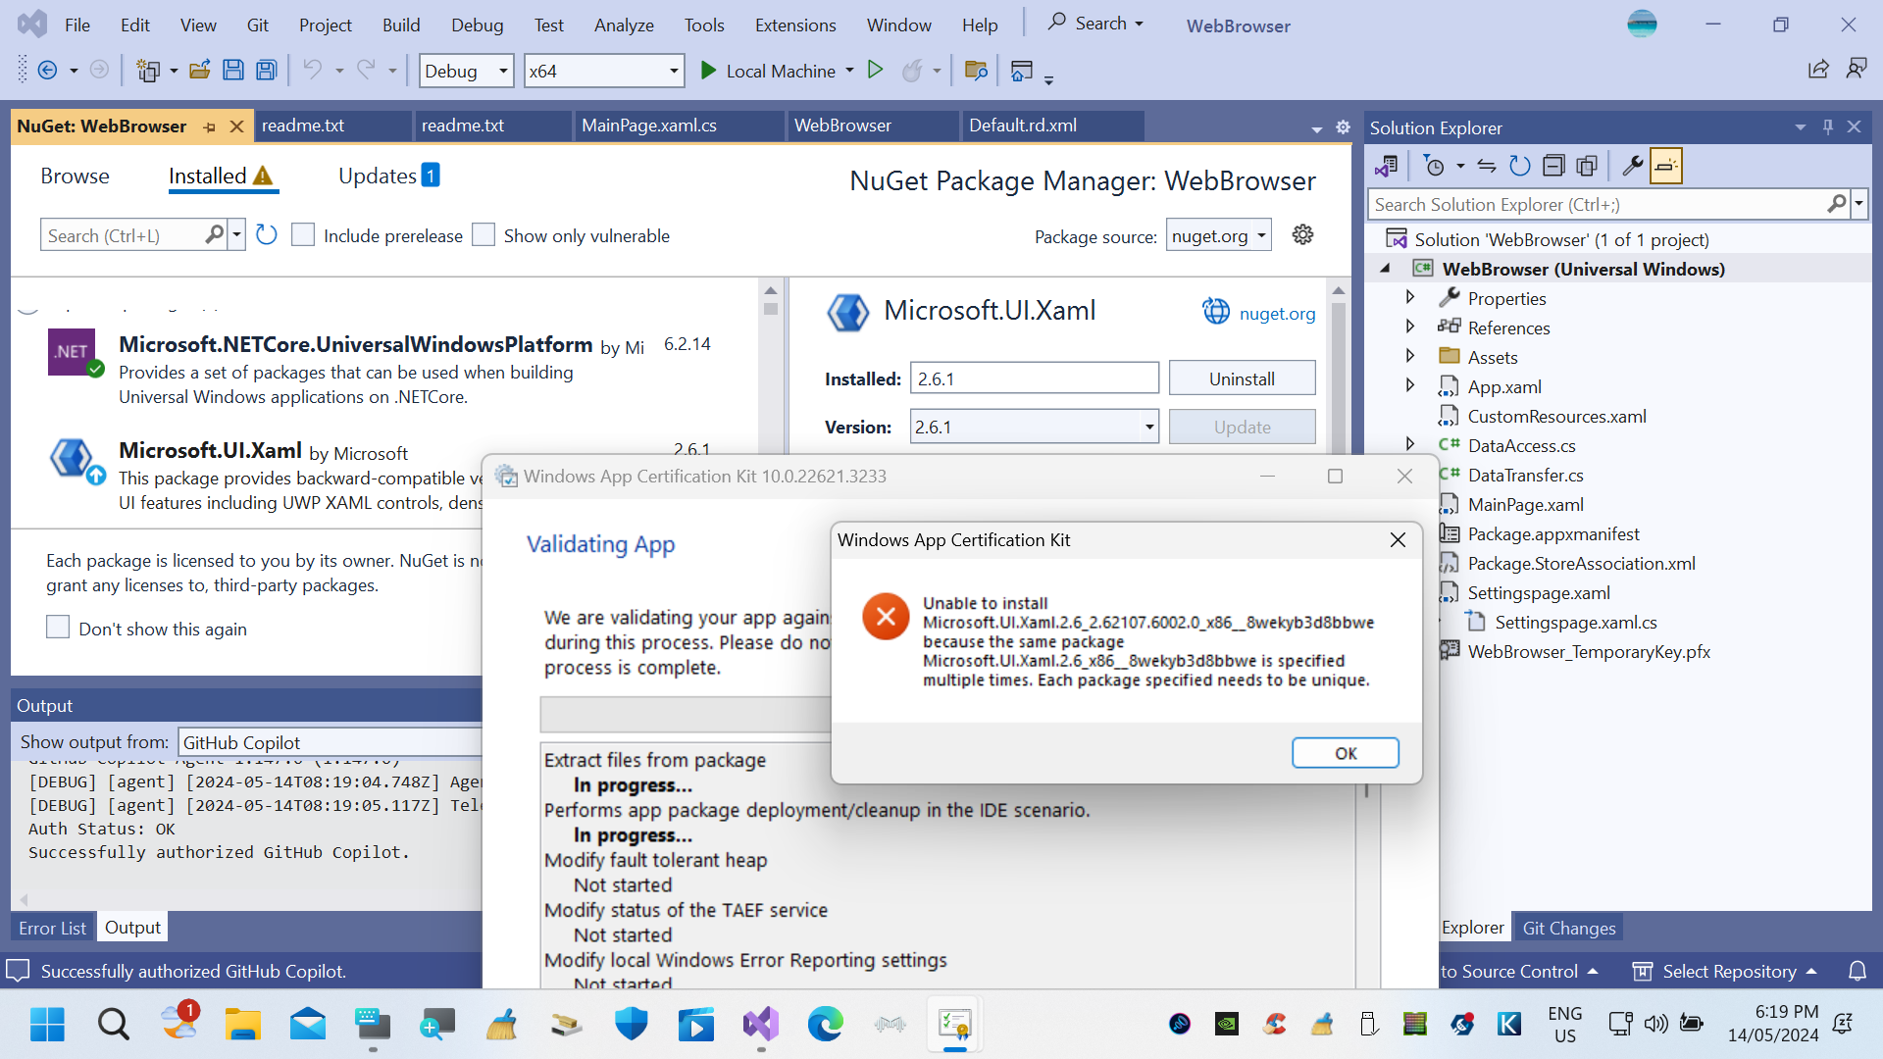Click the Save All icon on the toolbar
The image size is (1883, 1059).
[x=265, y=70]
